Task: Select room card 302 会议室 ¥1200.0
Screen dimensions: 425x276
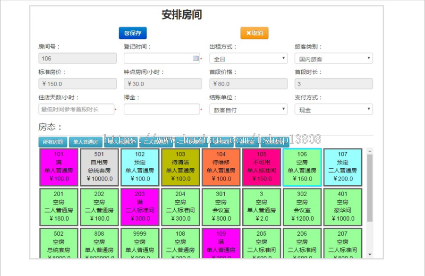Action: 302,207
